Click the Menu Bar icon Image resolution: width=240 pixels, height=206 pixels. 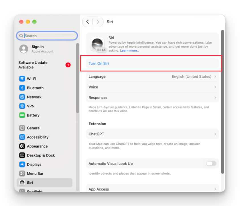(22, 174)
